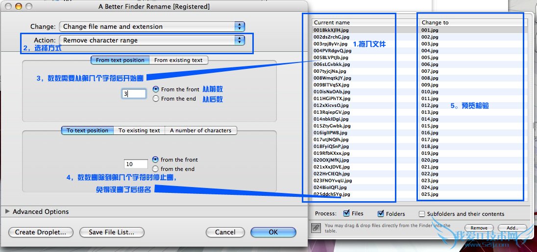This screenshot has height=252, width=537.
Task: Click the Change to column header
Action: [474, 22]
